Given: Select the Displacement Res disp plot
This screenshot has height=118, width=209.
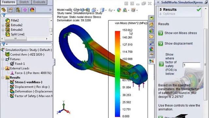Looking at the screenshot, I should (x=32, y=87).
